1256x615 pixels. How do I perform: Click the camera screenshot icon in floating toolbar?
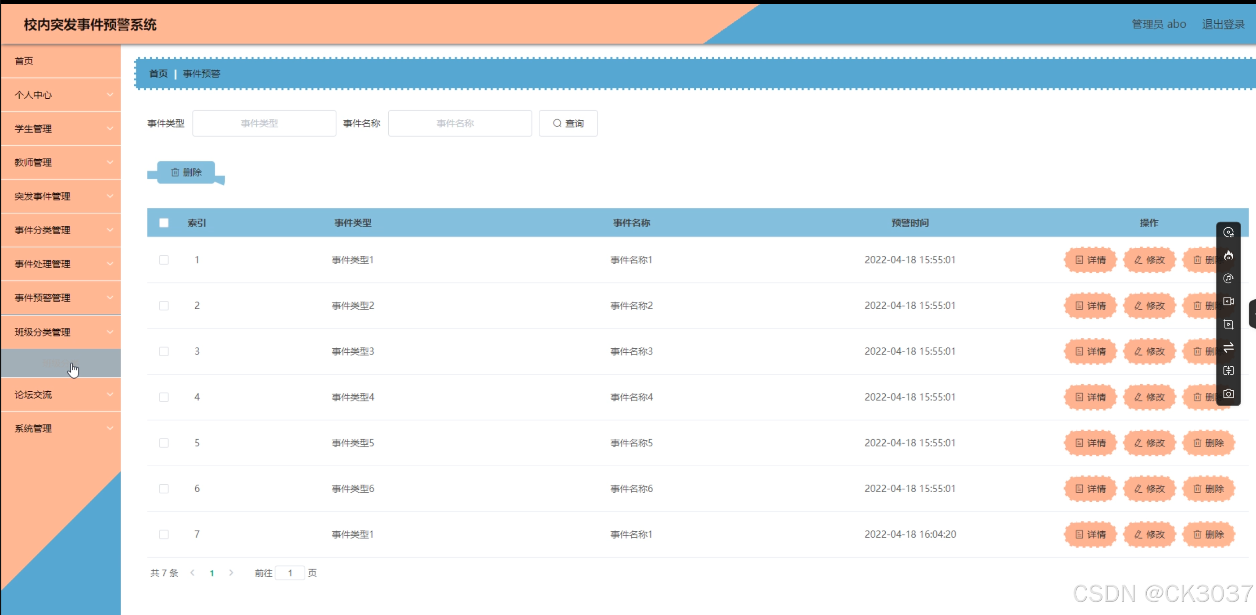[x=1228, y=393]
